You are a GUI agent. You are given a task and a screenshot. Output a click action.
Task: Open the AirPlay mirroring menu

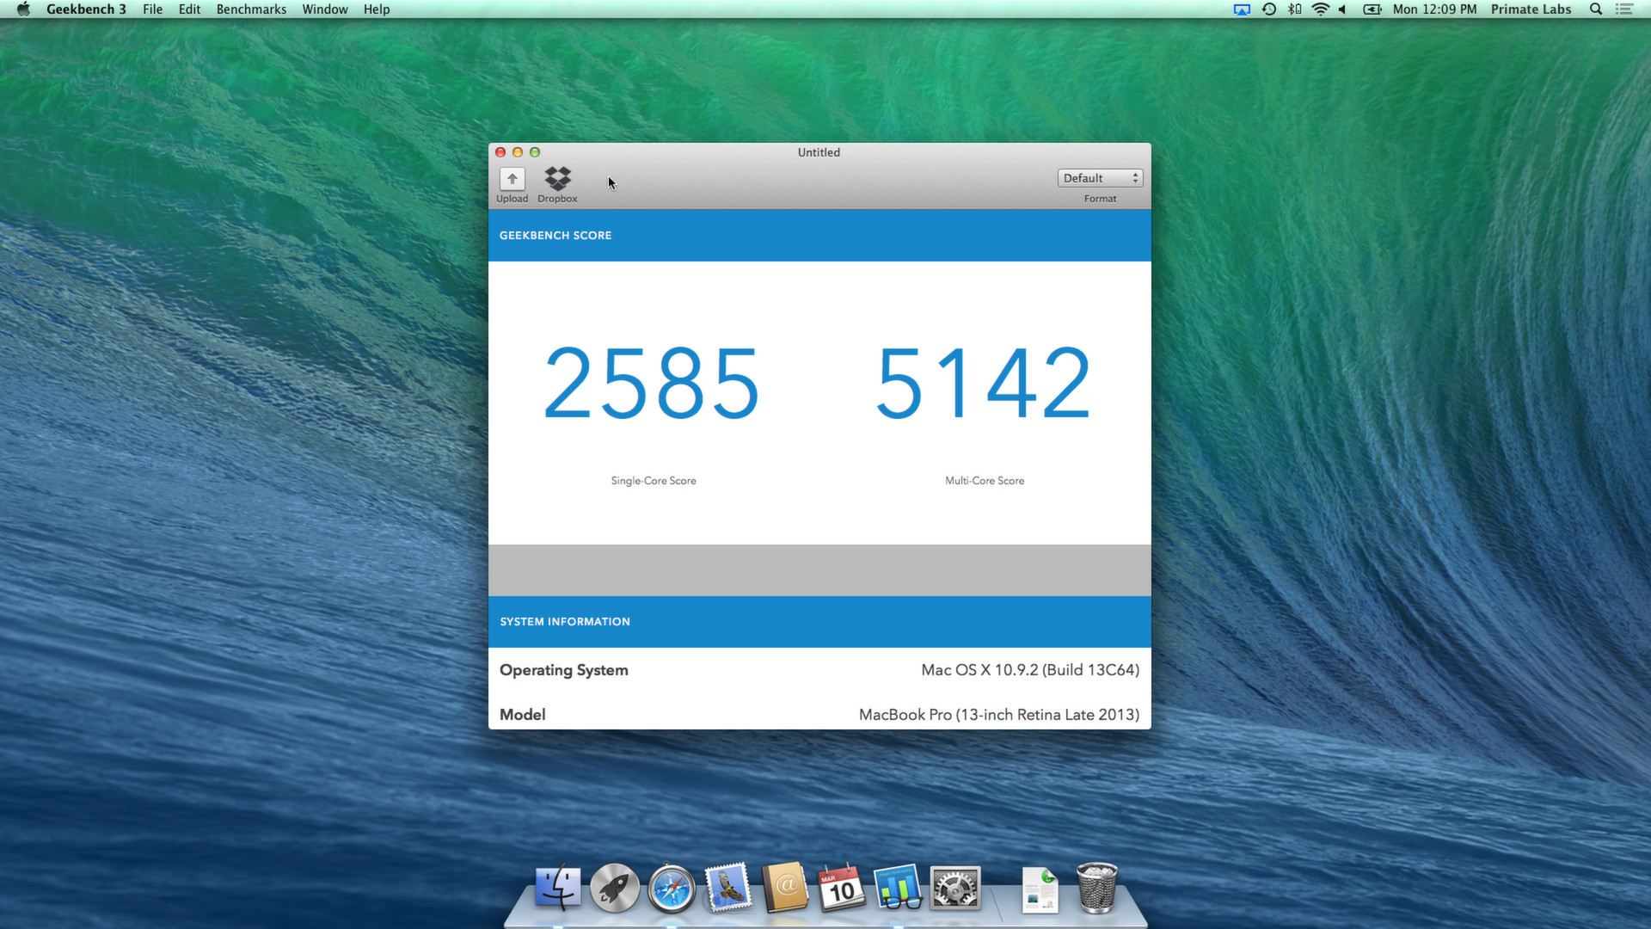pyautogui.click(x=1241, y=9)
